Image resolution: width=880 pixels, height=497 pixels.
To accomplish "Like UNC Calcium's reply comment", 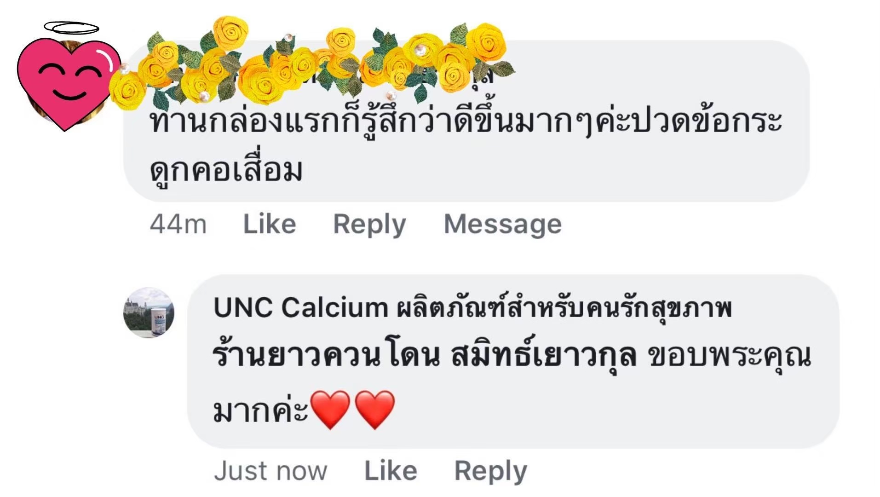I will click(389, 470).
